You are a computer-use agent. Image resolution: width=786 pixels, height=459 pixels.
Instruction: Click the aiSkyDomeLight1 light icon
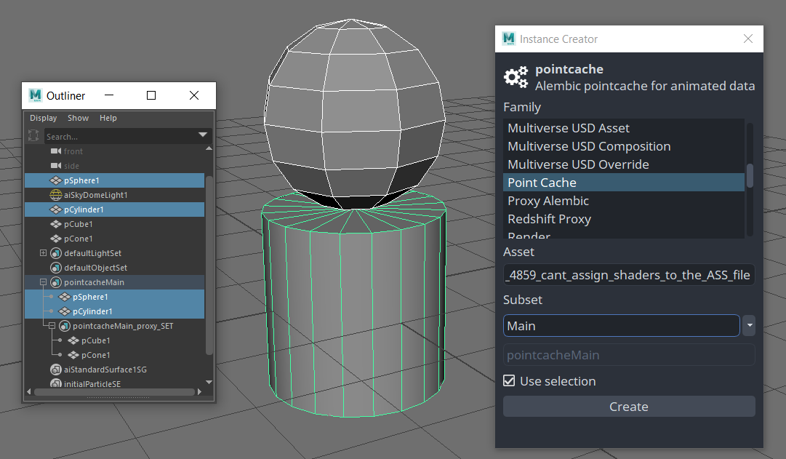pyautogui.click(x=56, y=195)
